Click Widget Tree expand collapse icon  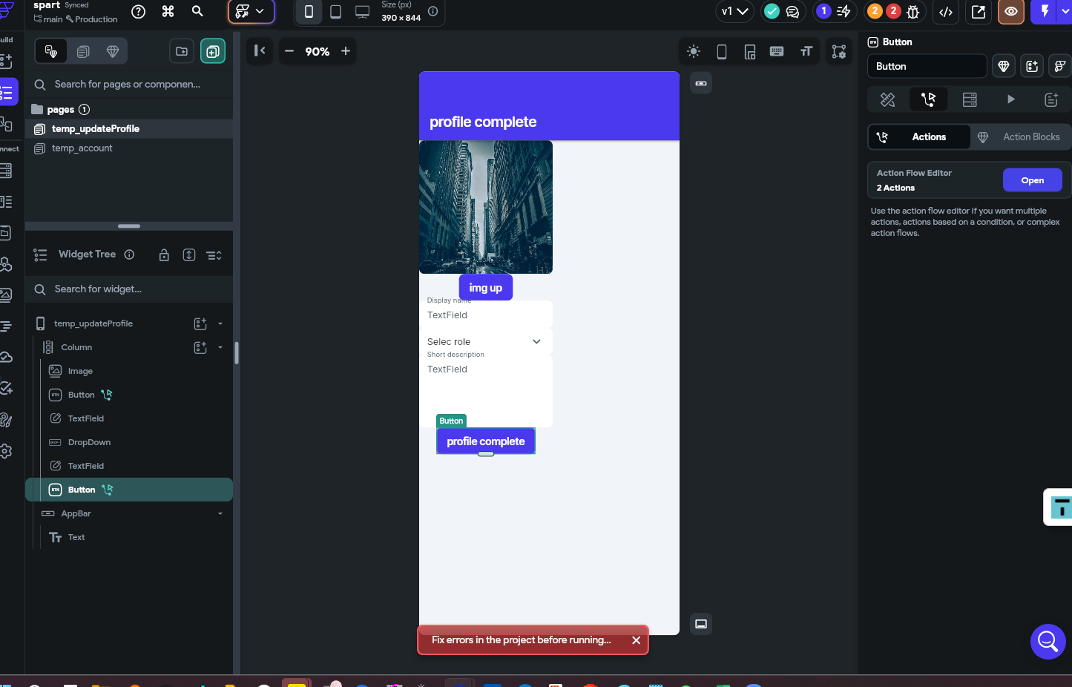click(x=189, y=255)
